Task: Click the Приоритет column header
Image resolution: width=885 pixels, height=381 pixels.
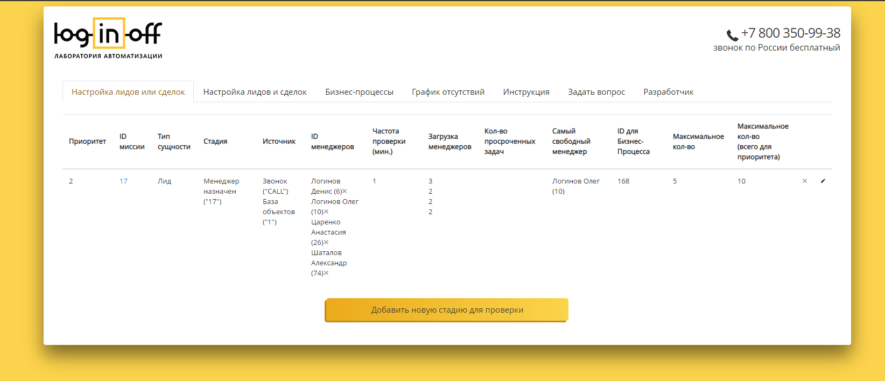Action: click(87, 142)
